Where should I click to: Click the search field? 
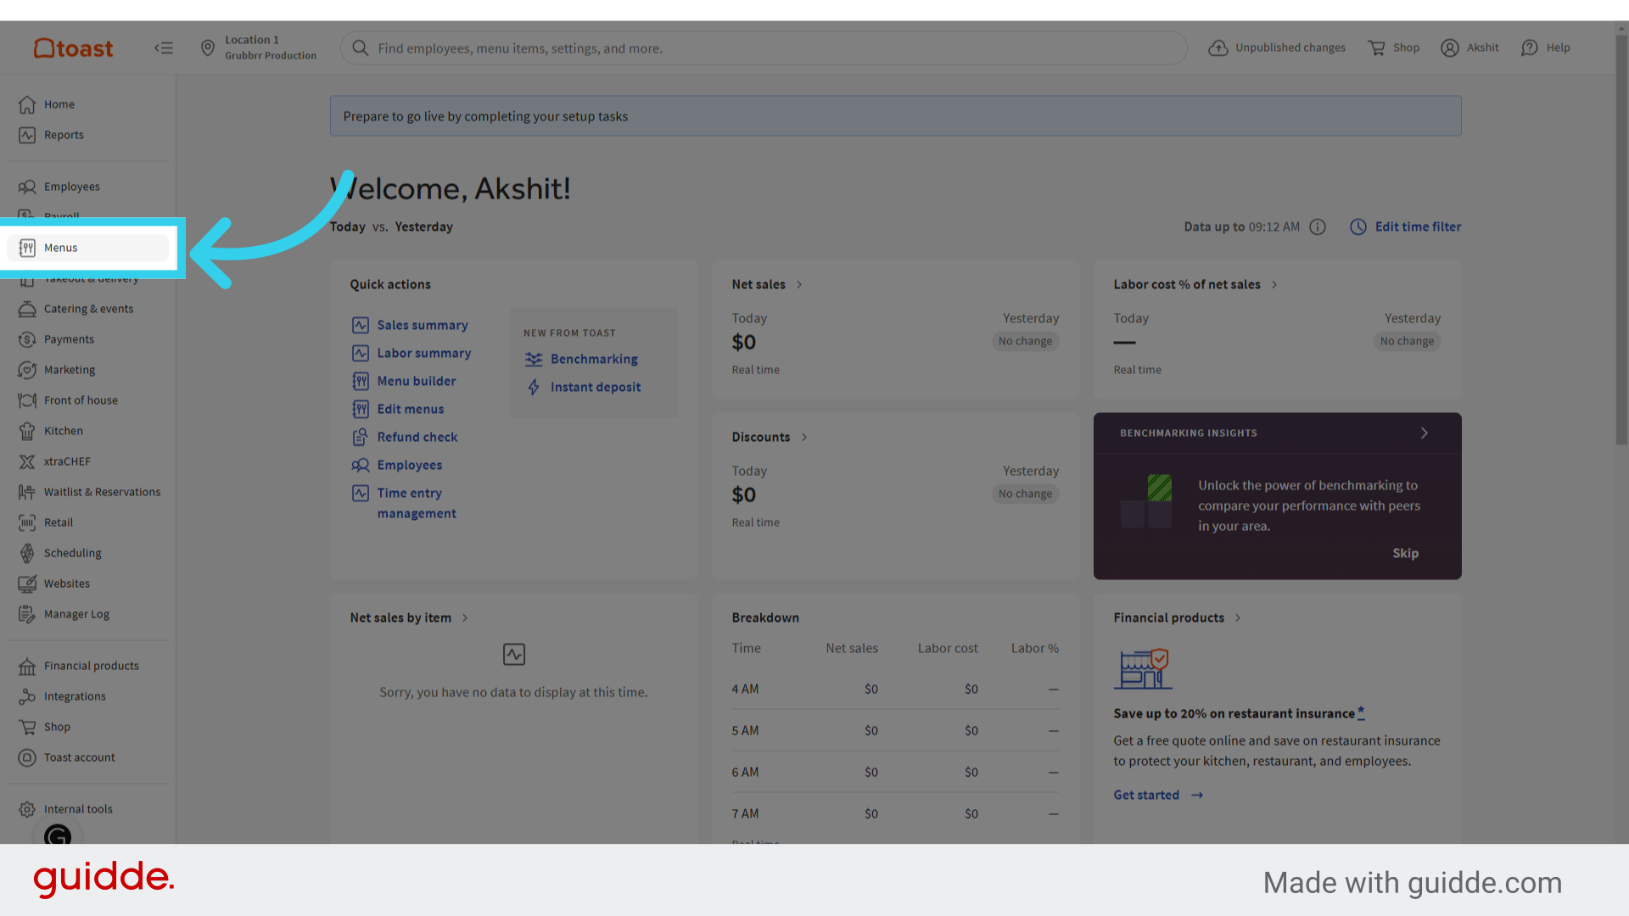764,48
